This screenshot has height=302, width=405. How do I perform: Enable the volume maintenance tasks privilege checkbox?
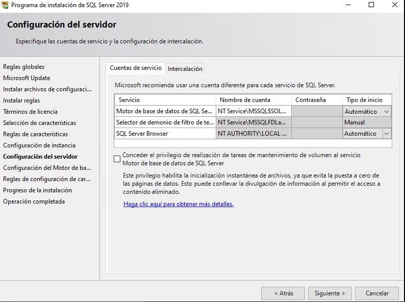pos(117,159)
